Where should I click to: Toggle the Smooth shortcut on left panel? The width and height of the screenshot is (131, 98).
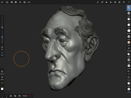(x=2, y=72)
